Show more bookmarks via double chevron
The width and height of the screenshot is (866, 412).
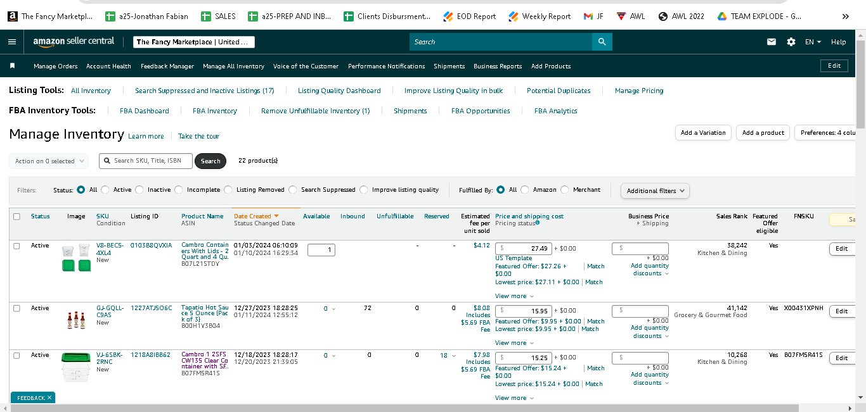845,16
